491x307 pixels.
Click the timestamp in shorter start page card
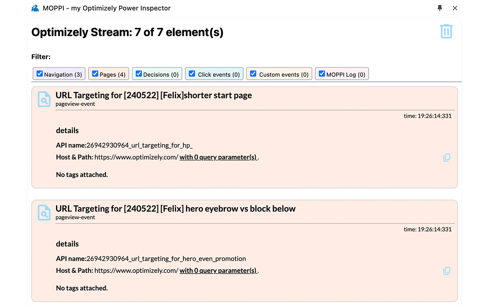click(428, 116)
